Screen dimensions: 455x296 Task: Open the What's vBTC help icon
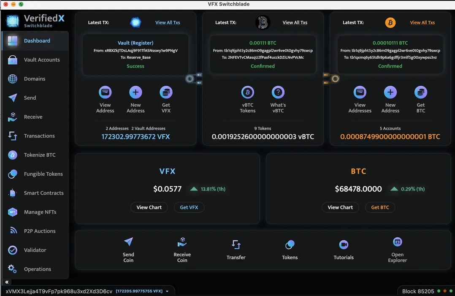point(278,93)
